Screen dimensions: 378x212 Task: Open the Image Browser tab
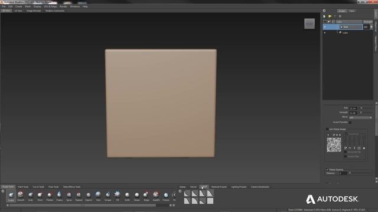tap(34, 11)
